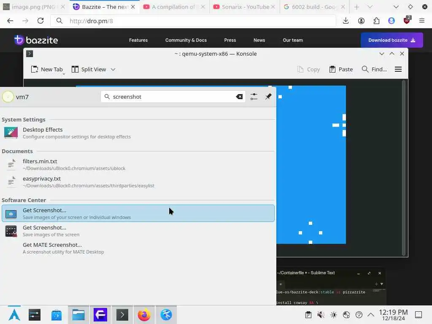Open a new browser tab

(356, 7)
